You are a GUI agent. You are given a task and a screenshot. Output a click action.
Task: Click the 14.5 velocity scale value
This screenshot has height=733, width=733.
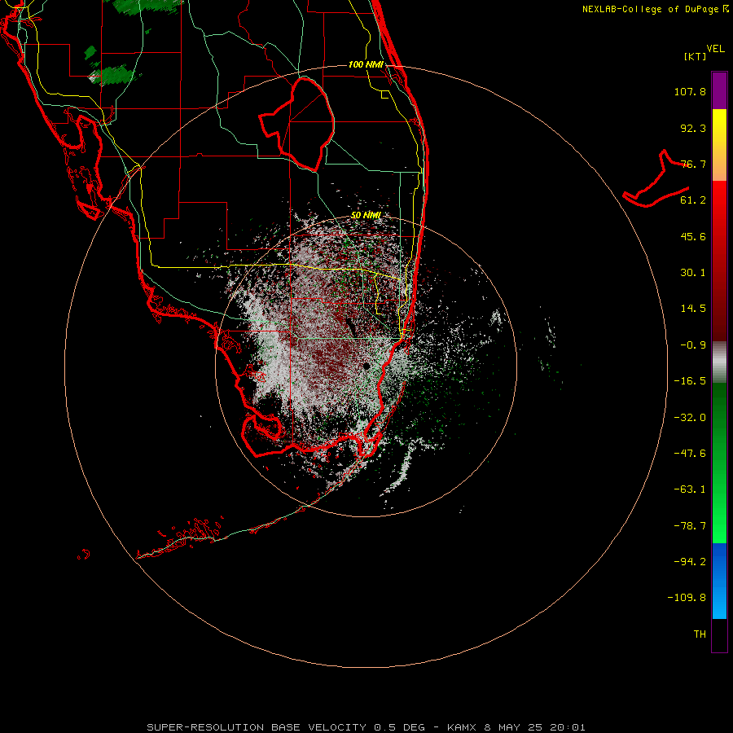pyautogui.click(x=693, y=309)
